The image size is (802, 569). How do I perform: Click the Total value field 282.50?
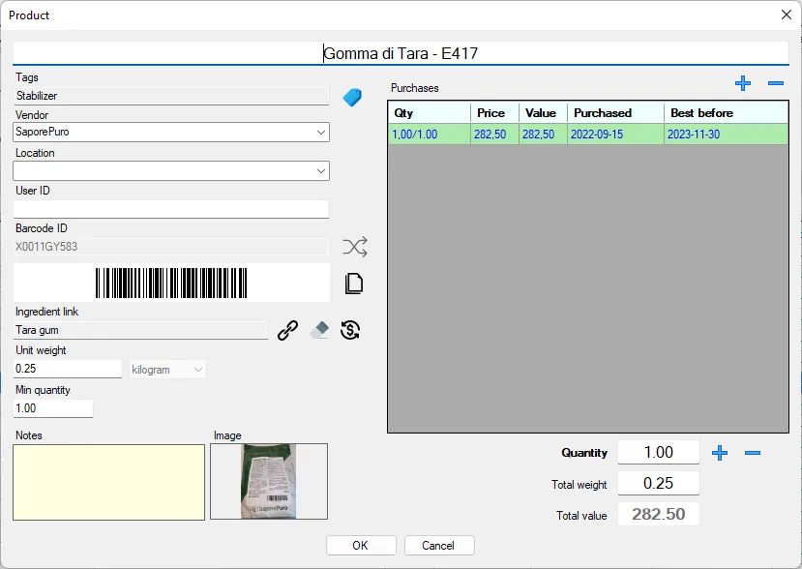pos(658,514)
